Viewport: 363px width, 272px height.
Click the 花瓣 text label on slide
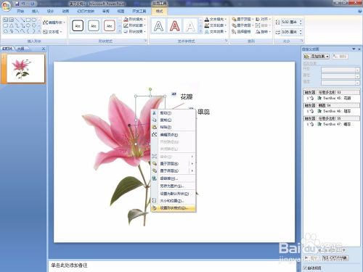point(187,96)
